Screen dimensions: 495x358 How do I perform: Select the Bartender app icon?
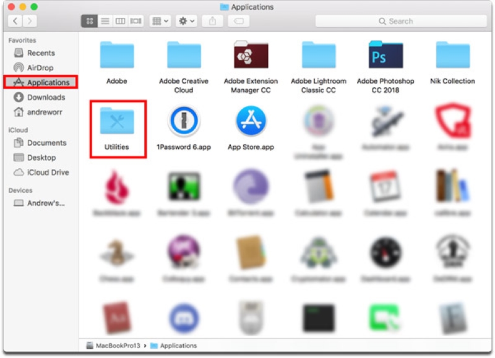pyautogui.click(x=184, y=187)
